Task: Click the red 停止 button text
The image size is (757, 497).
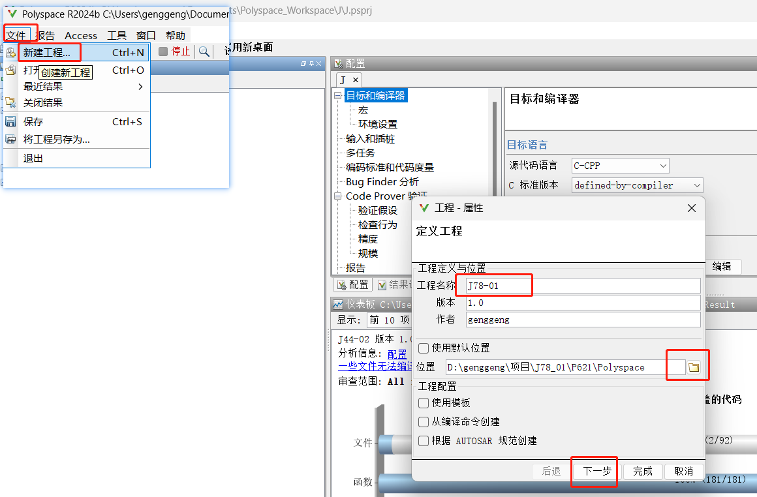Action: pos(181,51)
